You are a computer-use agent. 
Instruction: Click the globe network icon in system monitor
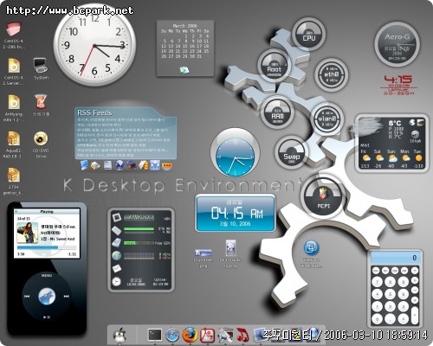tap(116, 256)
